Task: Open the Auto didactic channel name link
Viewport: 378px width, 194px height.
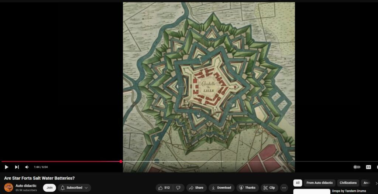Action: pos(26,186)
